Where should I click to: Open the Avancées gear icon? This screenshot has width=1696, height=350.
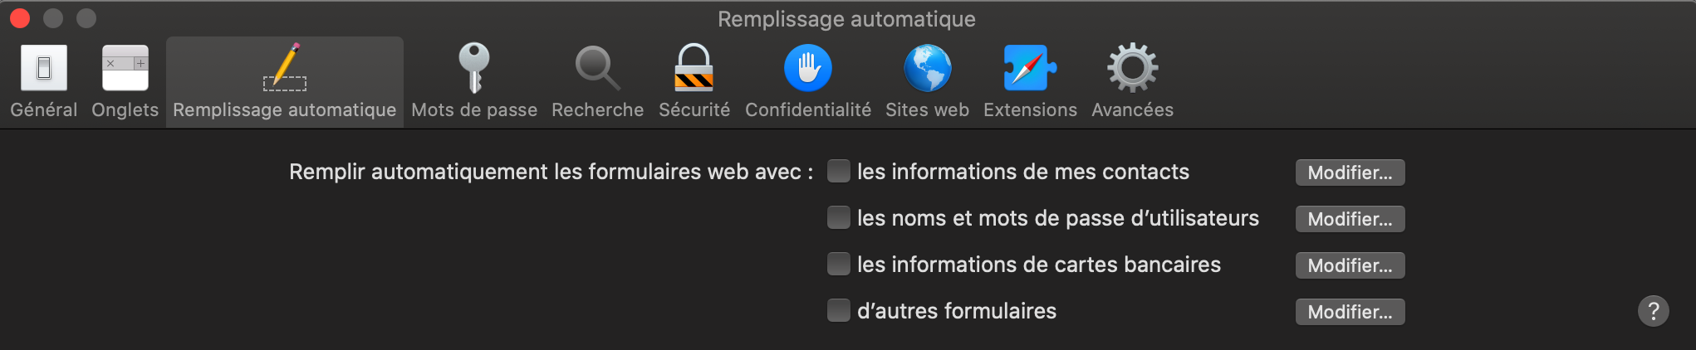coord(1132,68)
